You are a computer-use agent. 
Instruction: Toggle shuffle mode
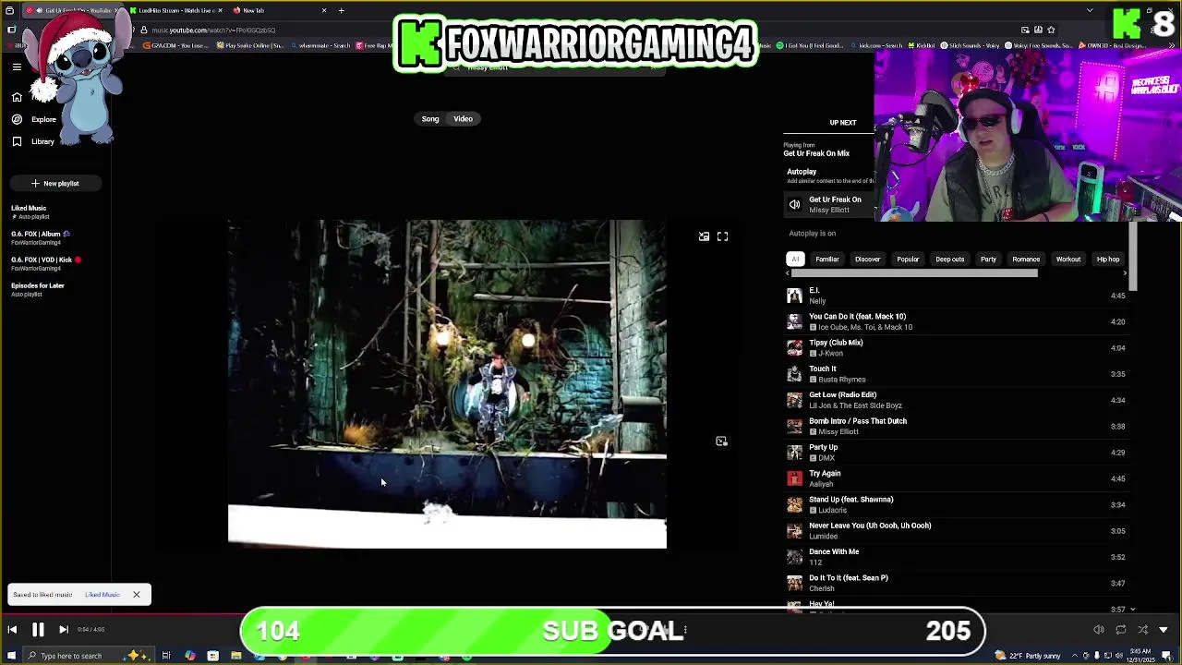pyautogui.click(x=1142, y=630)
